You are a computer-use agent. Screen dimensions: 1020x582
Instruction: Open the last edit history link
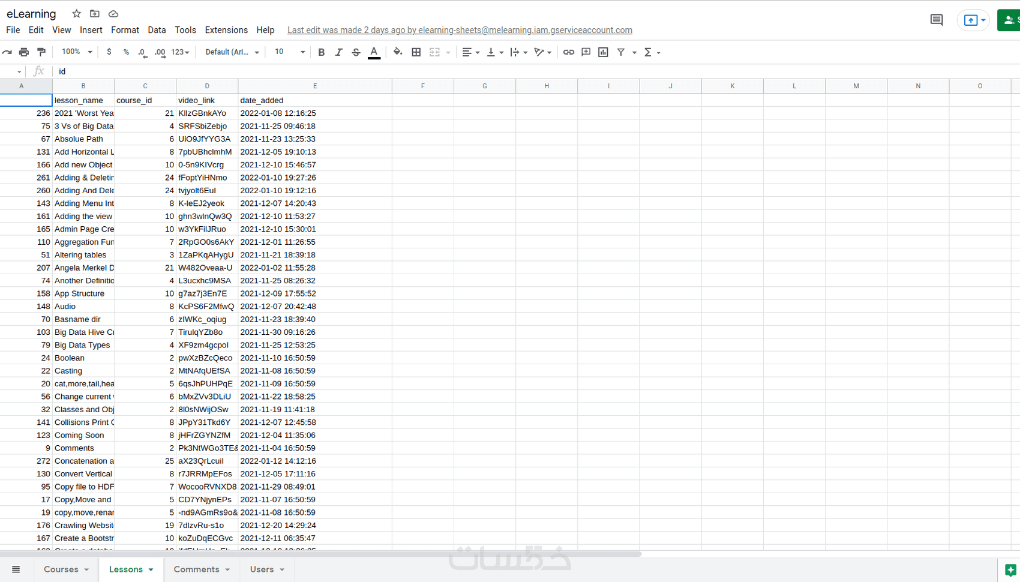click(460, 30)
